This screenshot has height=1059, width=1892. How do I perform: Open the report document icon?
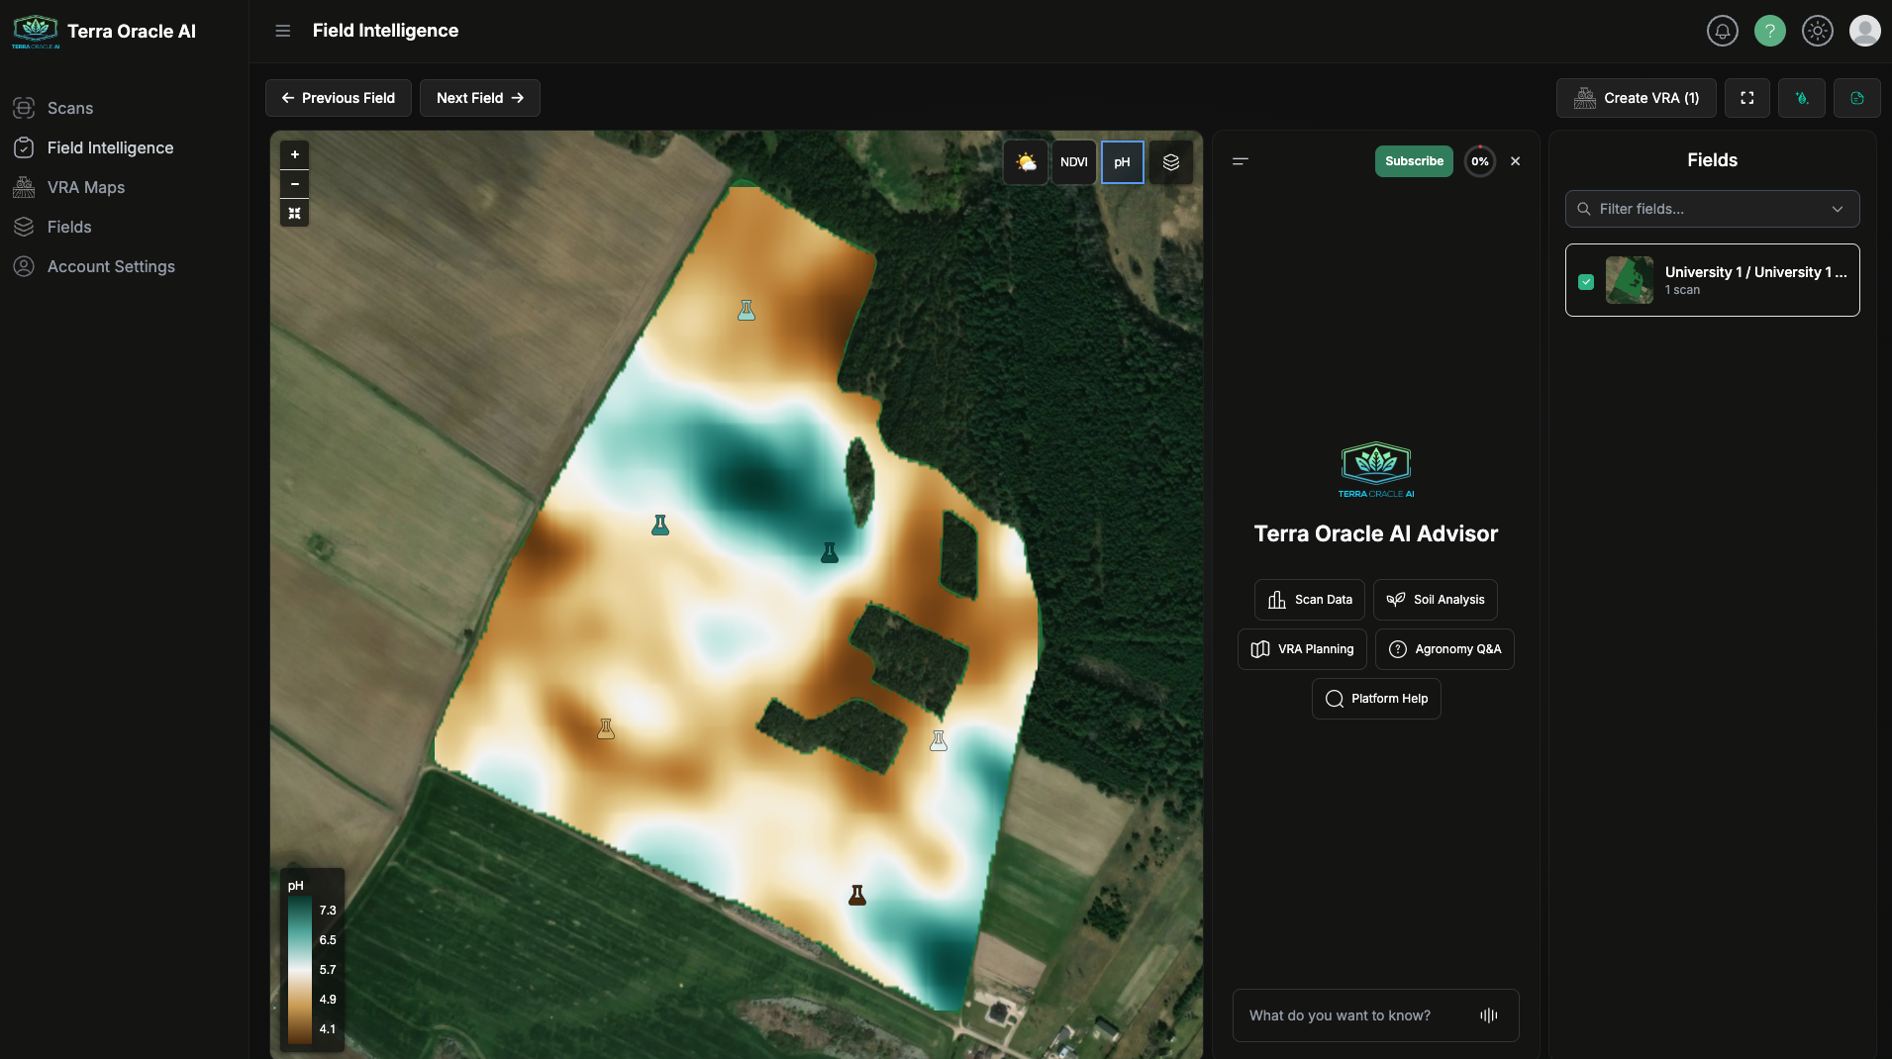1858,97
